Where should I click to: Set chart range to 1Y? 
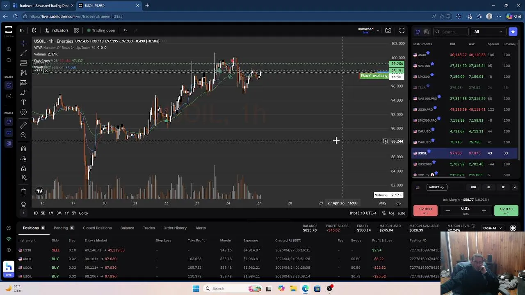(66, 213)
